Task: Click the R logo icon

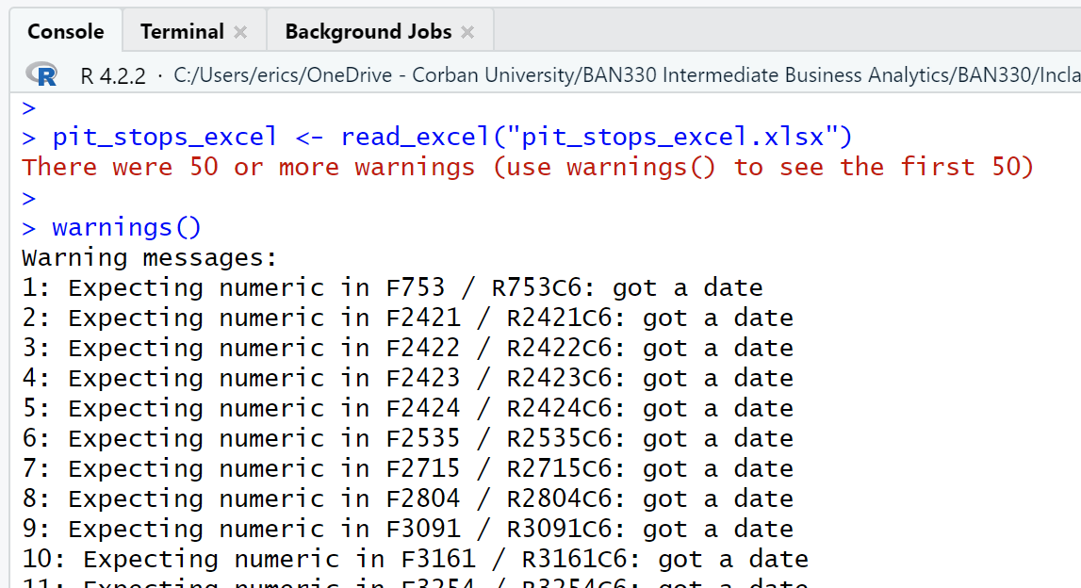Action: pos(41,74)
